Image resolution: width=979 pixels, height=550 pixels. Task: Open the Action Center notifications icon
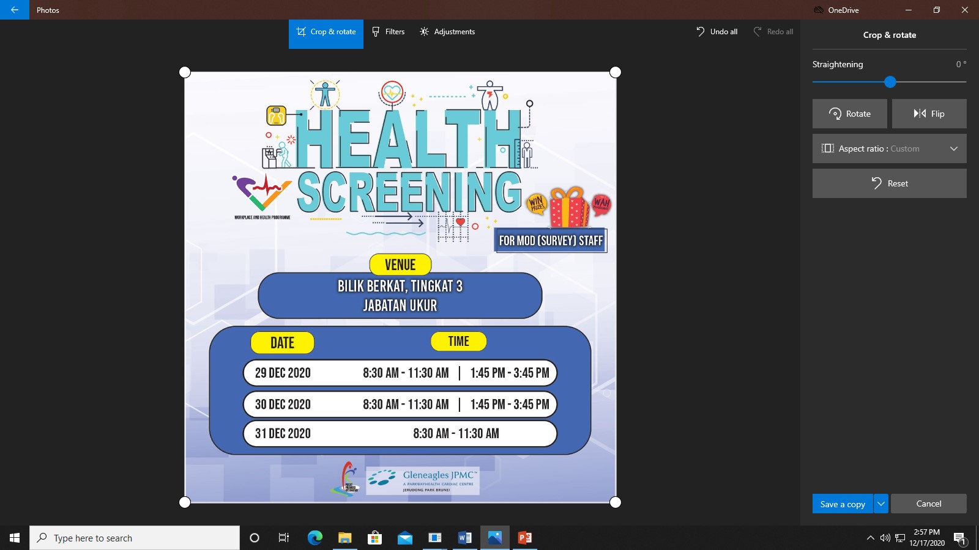click(960, 538)
